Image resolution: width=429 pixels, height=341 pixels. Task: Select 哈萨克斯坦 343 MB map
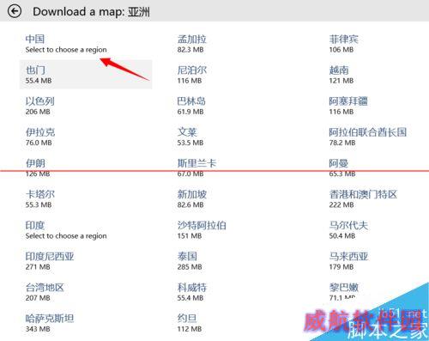click(86, 323)
